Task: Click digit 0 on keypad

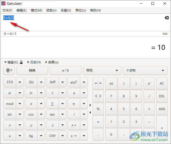Action: click(111, 134)
